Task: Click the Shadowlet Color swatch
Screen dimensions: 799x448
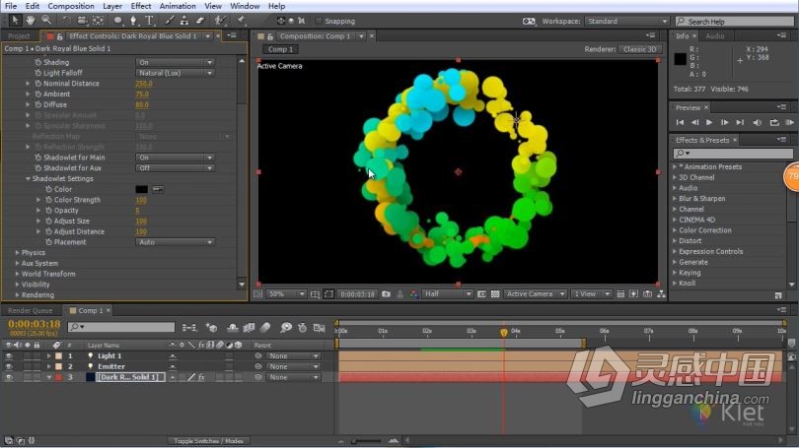Action: coord(142,189)
